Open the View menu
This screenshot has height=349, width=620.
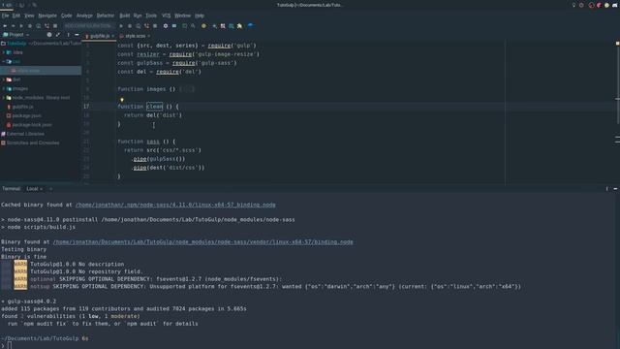tap(29, 16)
